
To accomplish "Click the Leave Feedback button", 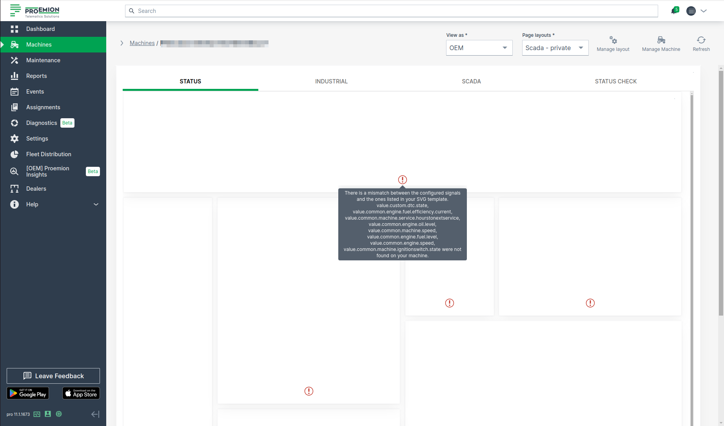I will pos(53,376).
